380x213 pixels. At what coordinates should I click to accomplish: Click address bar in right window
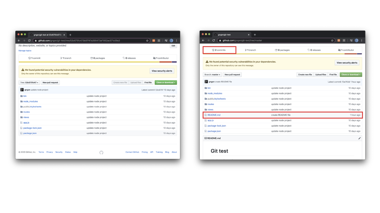276,40
